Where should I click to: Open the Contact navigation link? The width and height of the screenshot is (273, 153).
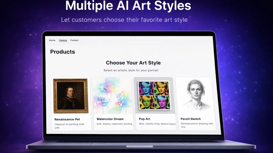click(x=74, y=40)
